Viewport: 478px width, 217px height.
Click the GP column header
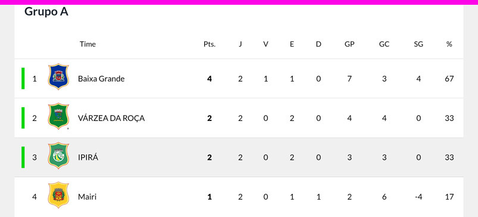(349, 44)
